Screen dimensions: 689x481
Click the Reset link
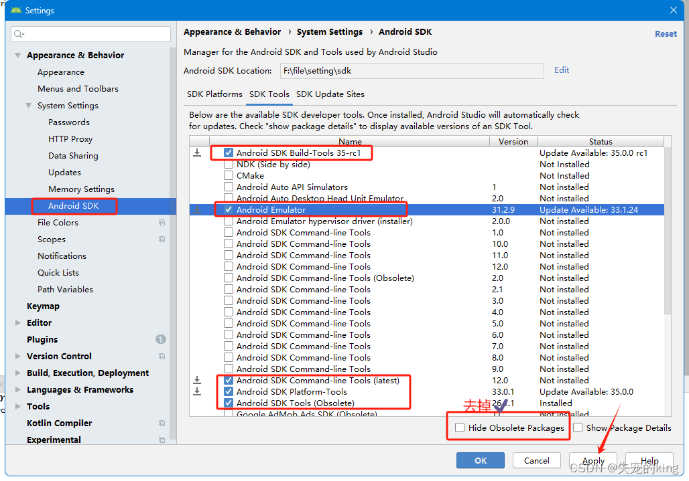[x=666, y=33]
